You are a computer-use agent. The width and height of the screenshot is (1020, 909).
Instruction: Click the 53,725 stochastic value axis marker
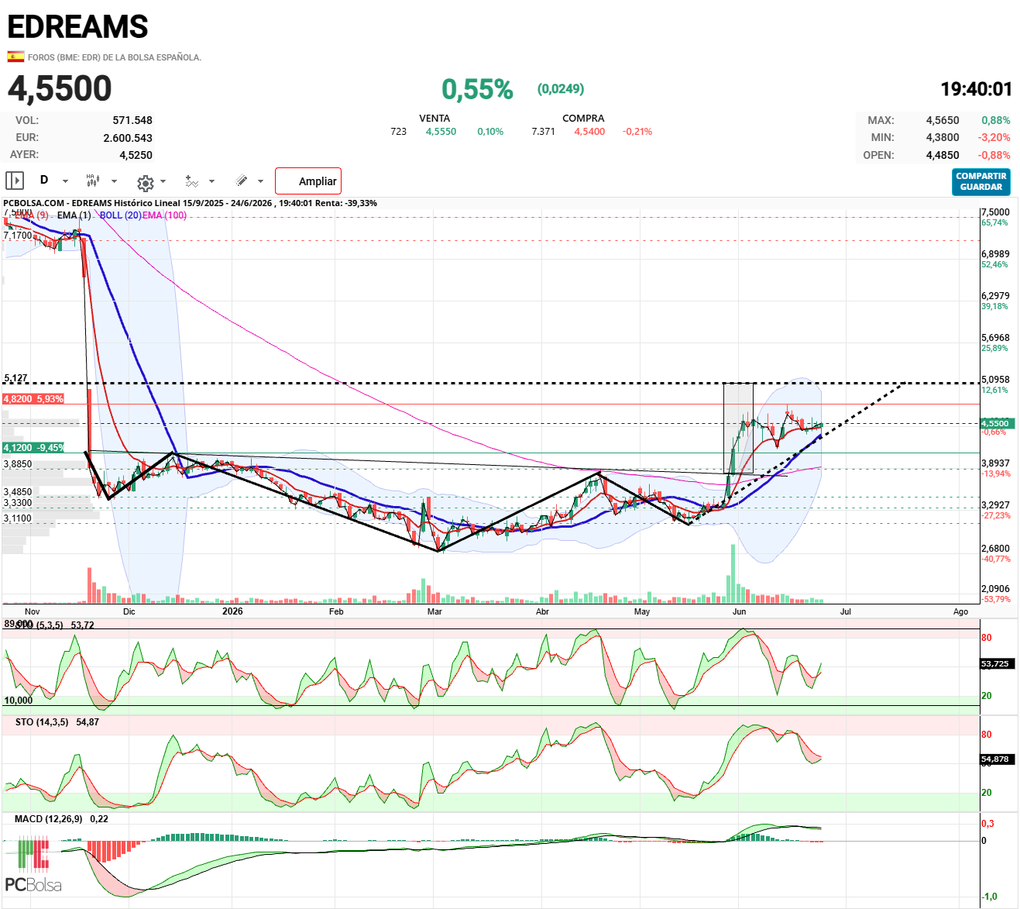point(995,663)
